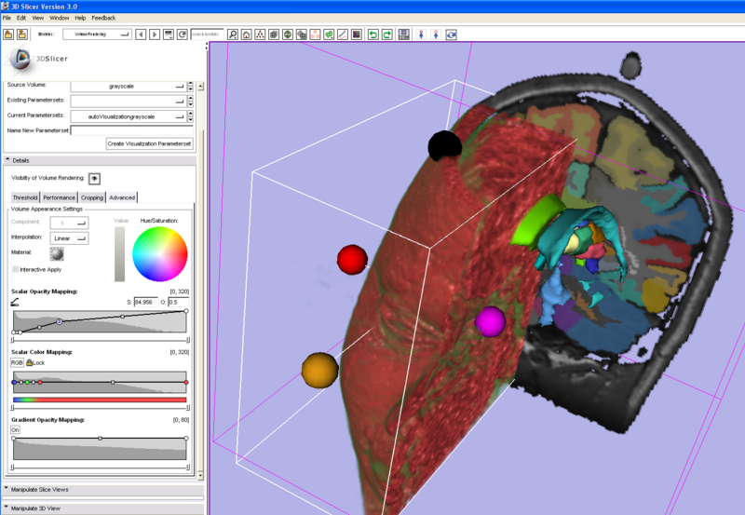This screenshot has width=745, height=515.
Task: Click the RGB button under Scalar Color Mapping
Action: click(x=18, y=362)
